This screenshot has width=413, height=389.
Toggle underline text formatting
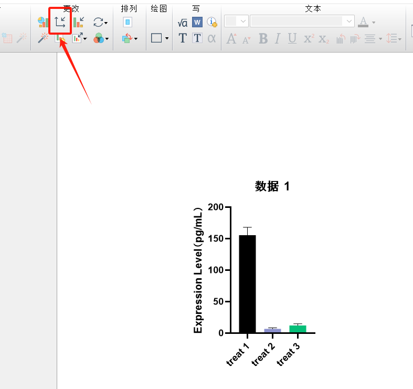[x=292, y=39]
